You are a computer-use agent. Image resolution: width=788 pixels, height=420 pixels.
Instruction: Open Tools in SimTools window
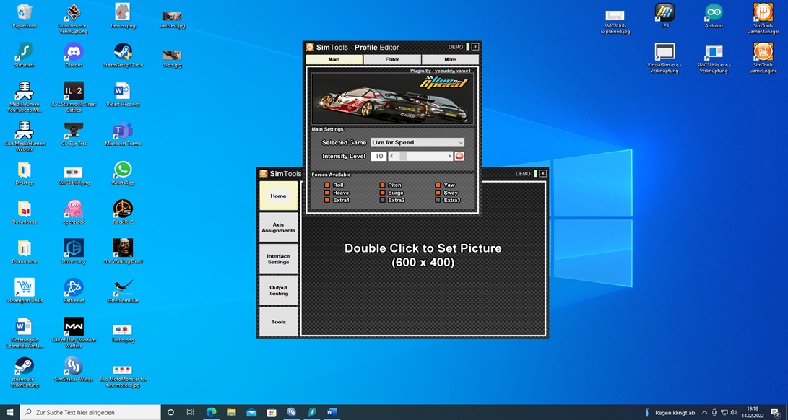click(278, 322)
